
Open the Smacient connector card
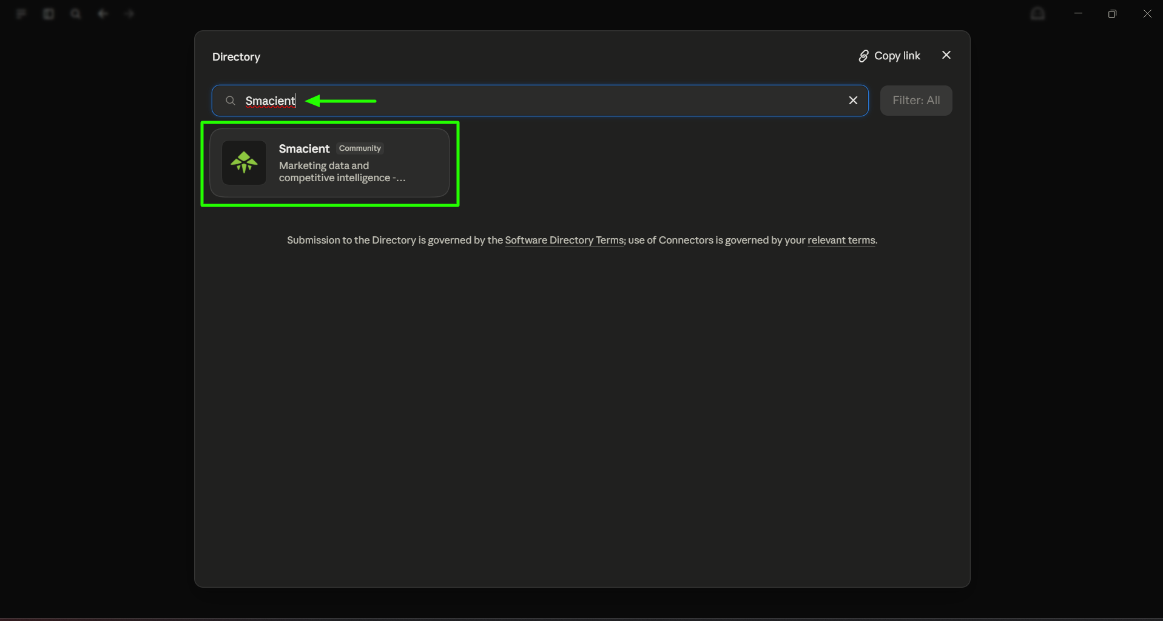click(329, 162)
